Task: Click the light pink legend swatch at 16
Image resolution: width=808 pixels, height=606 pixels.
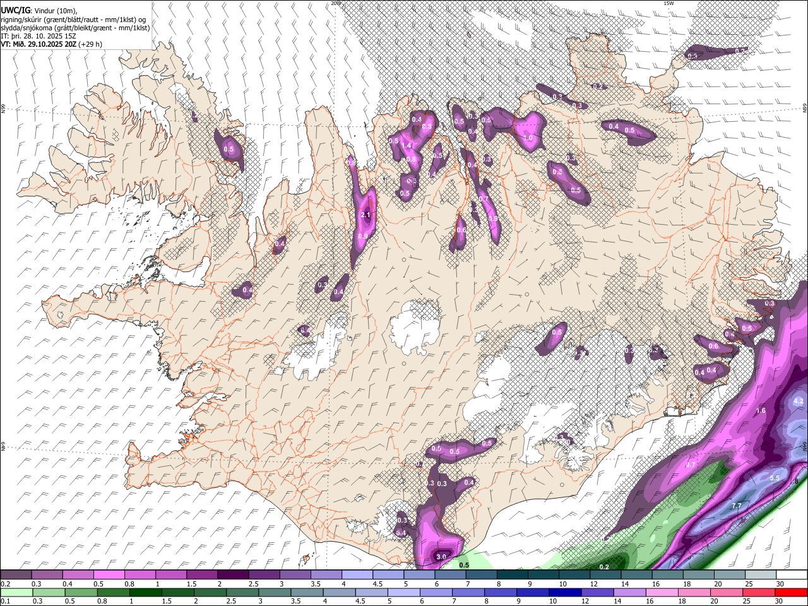Action: click(661, 592)
